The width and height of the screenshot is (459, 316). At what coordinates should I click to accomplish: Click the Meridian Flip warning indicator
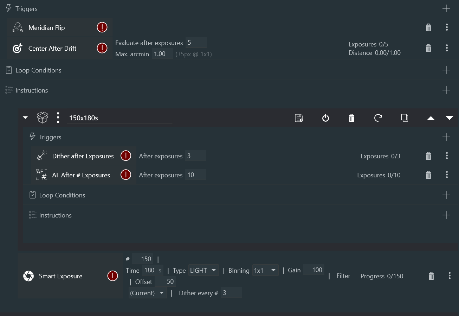pyautogui.click(x=102, y=27)
